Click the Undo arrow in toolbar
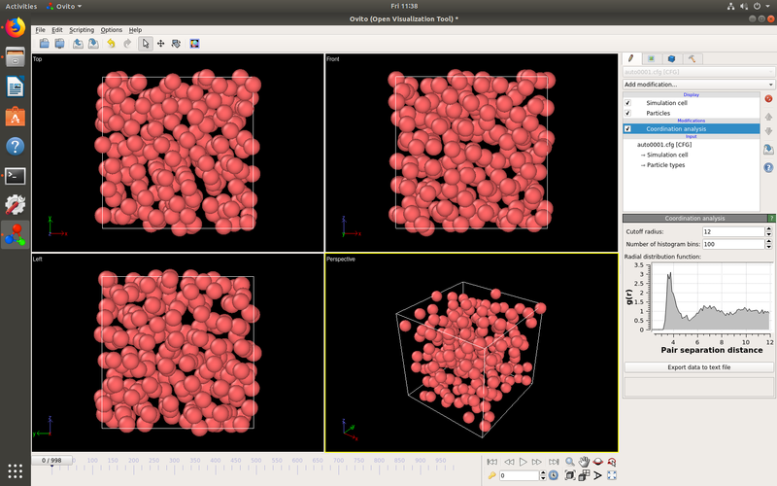 (x=111, y=44)
